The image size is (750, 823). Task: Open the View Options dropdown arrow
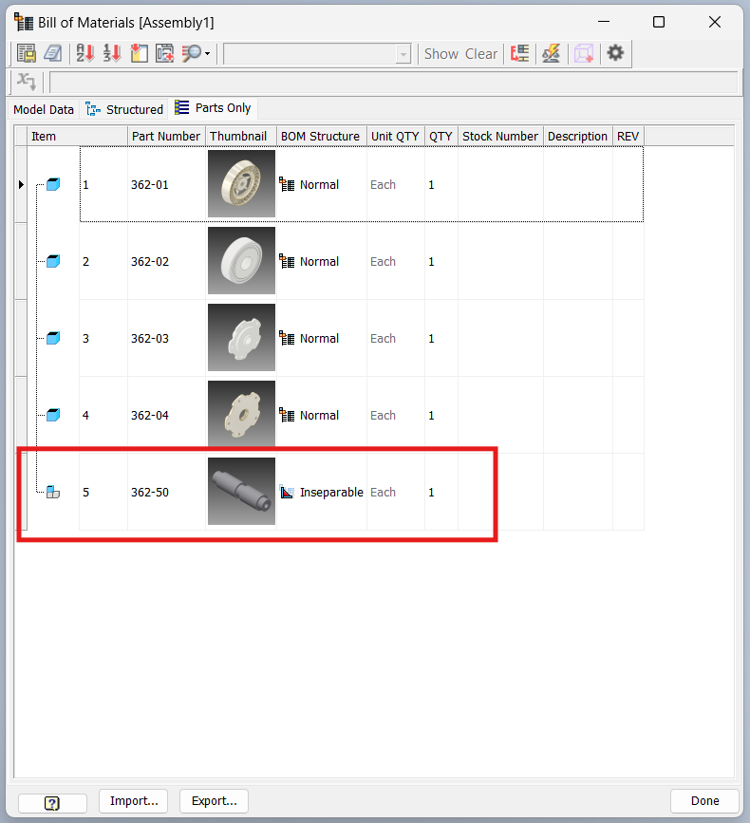click(x=207, y=53)
